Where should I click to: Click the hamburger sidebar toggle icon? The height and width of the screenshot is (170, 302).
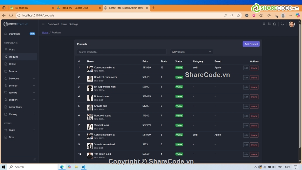pos(44,24)
